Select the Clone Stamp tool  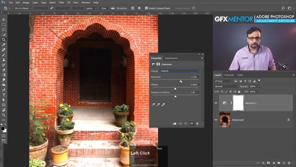click(4, 60)
